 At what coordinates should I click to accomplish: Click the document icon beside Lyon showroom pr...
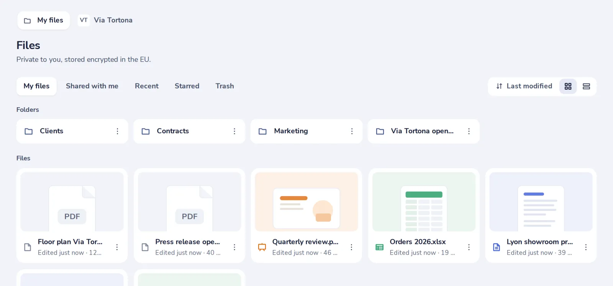(497, 247)
